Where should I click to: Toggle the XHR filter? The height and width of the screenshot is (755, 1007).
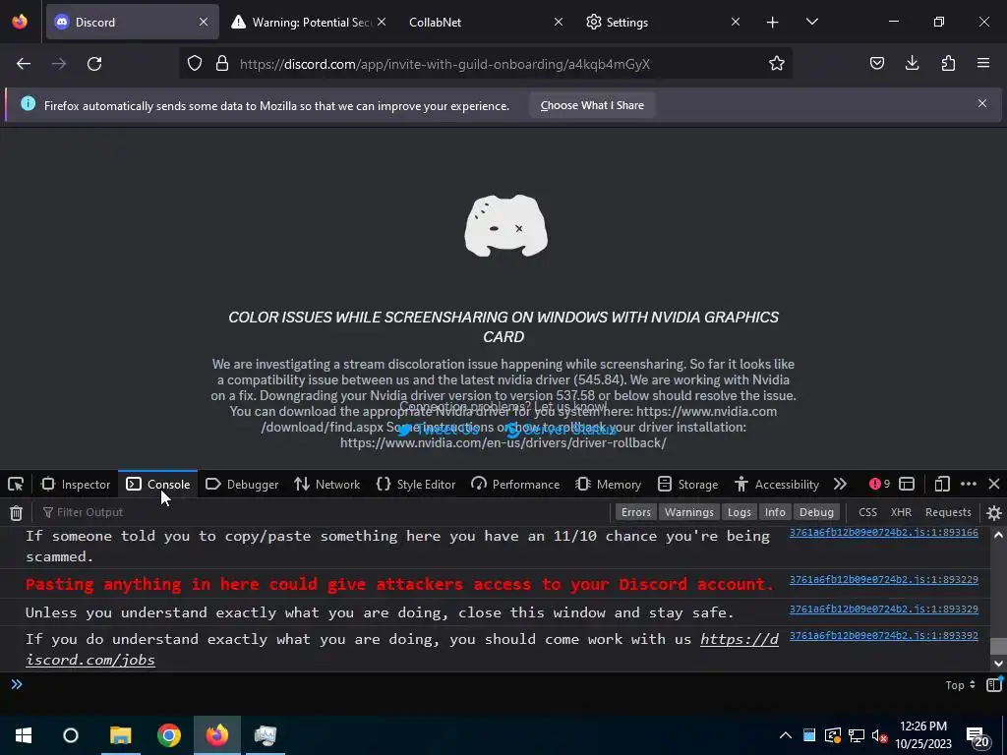coord(901,512)
